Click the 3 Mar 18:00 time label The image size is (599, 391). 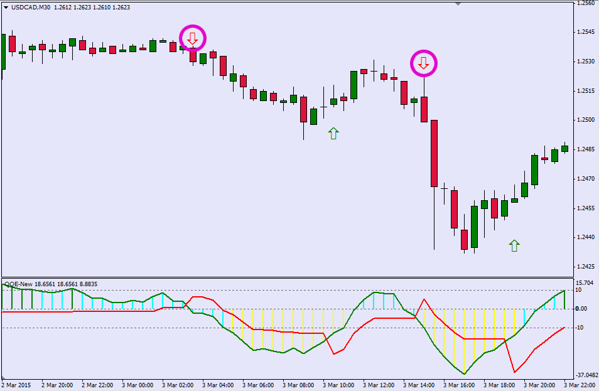pos(499,385)
